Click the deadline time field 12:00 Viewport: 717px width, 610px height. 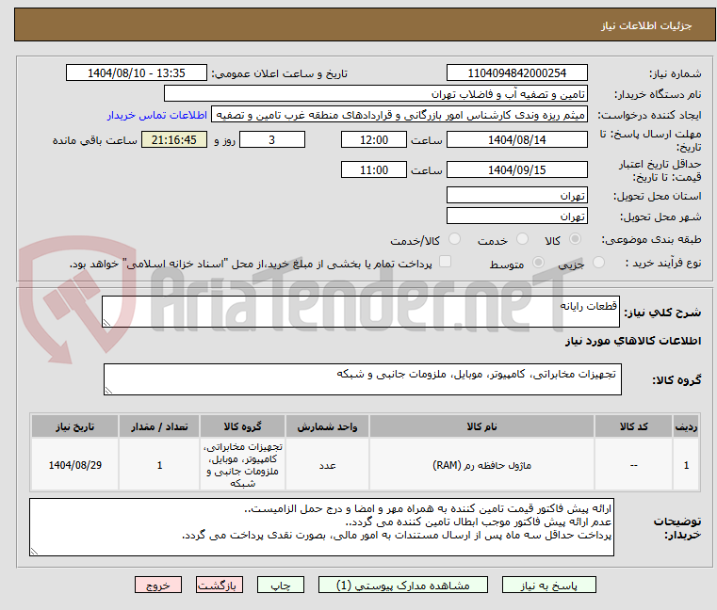pyautogui.click(x=374, y=140)
